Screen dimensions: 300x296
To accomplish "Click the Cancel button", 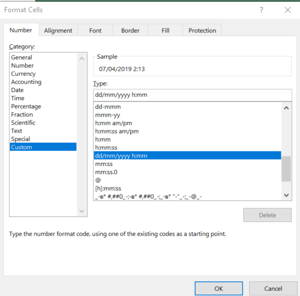I will [273, 288].
